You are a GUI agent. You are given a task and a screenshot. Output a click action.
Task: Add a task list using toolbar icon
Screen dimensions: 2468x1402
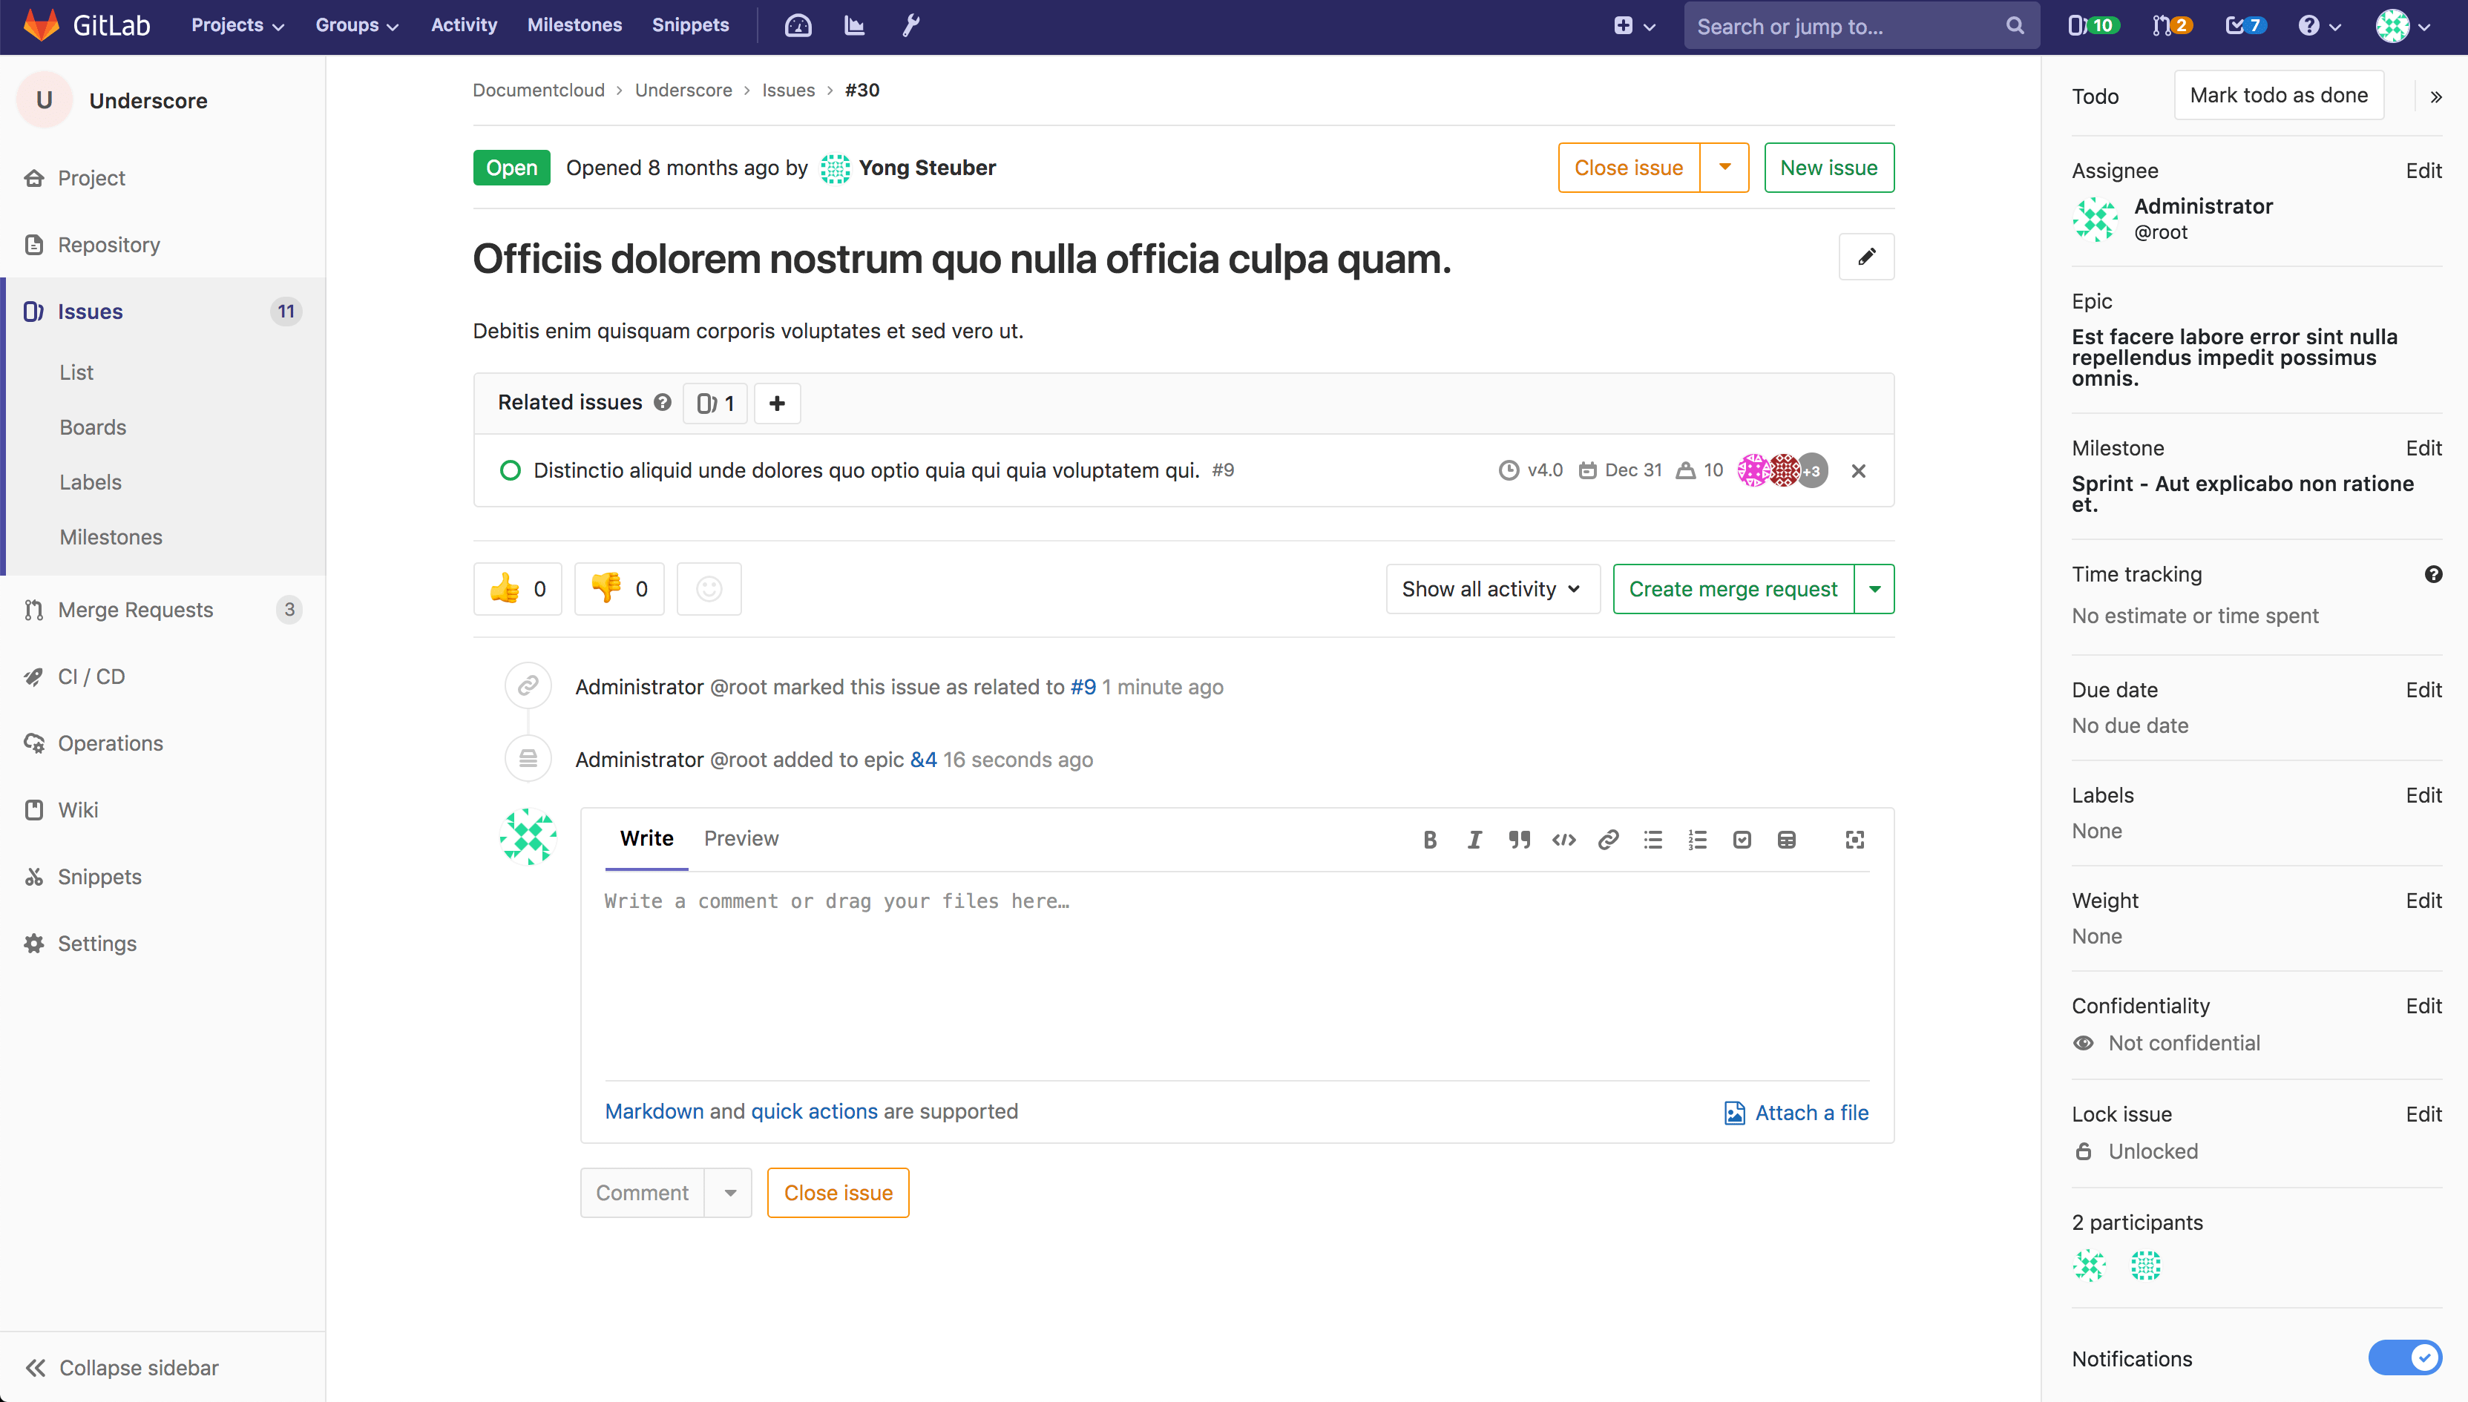[x=1741, y=840]
